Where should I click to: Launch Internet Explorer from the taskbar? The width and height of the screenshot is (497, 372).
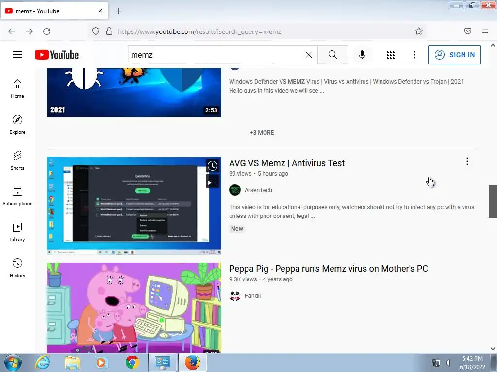tap(42, 362)
